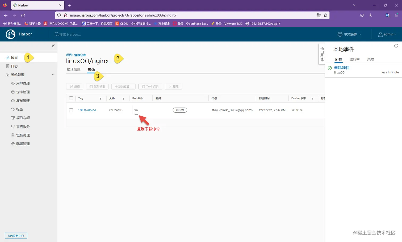402x242 pixels.
Task: Click the green success icon for 删除项目
Action: click(330, 68)
